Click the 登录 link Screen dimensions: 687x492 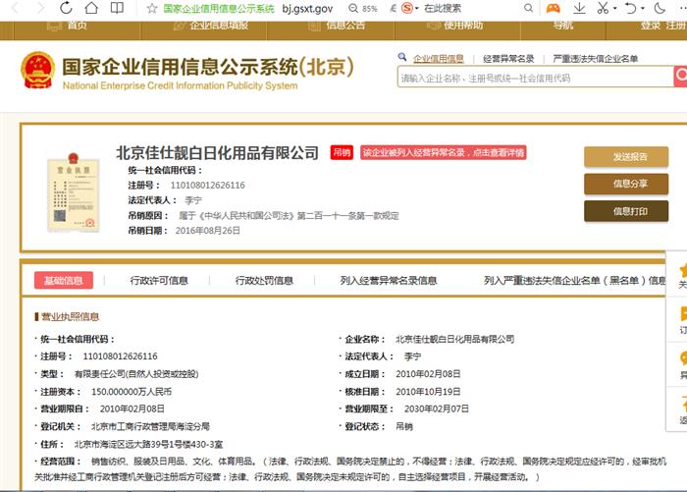[650, 25]
